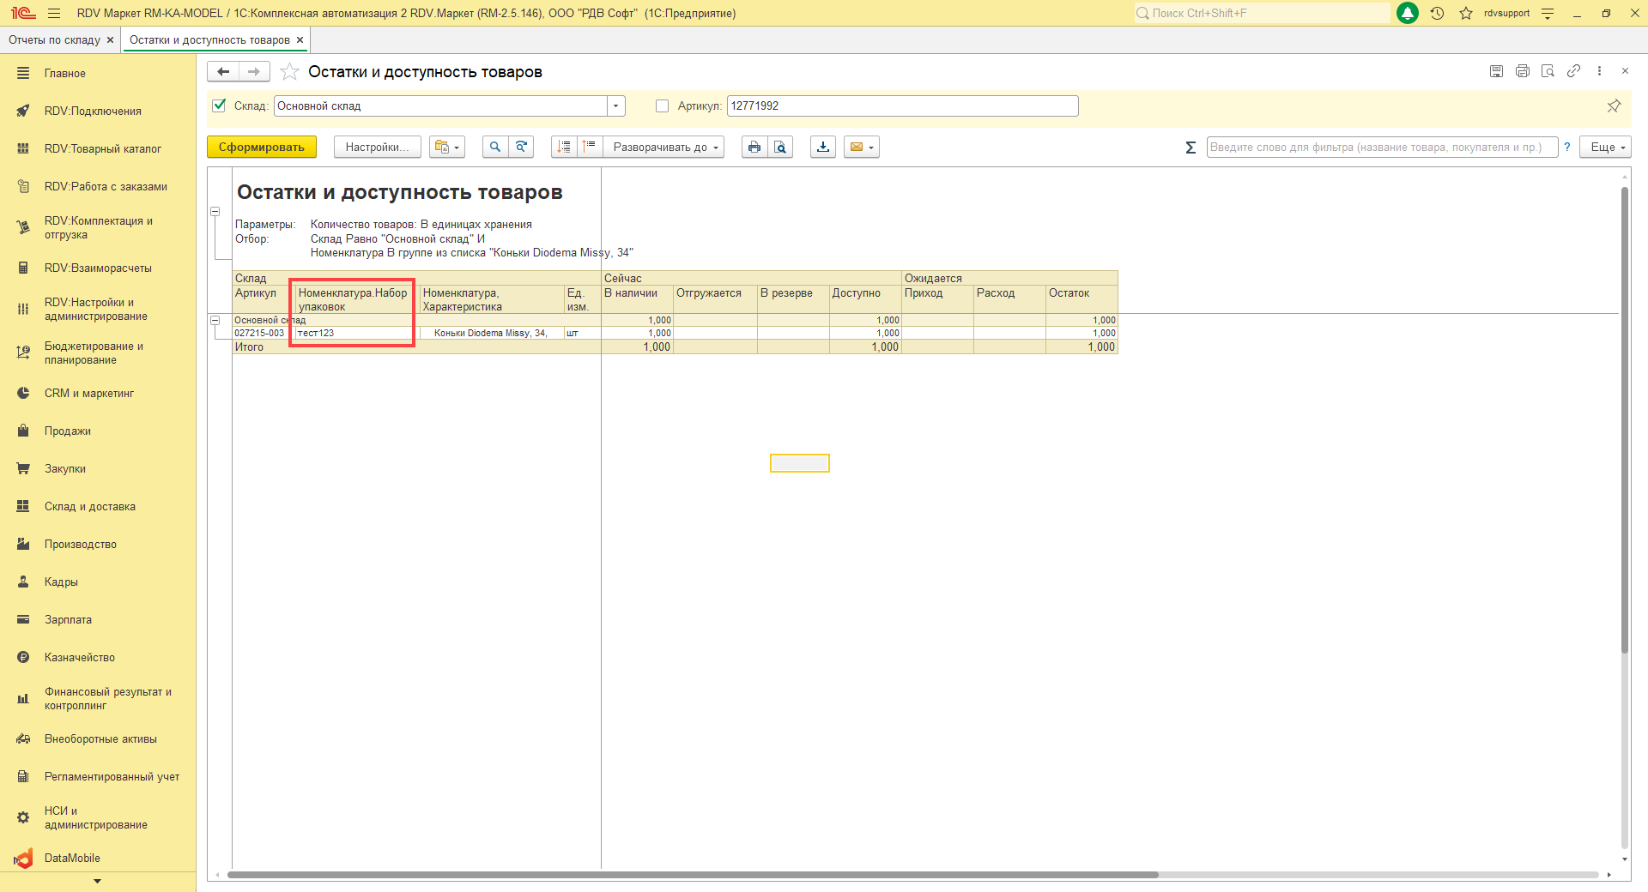
Task: Click the green notification bell icon
Action: click(x=1408, y=13)
